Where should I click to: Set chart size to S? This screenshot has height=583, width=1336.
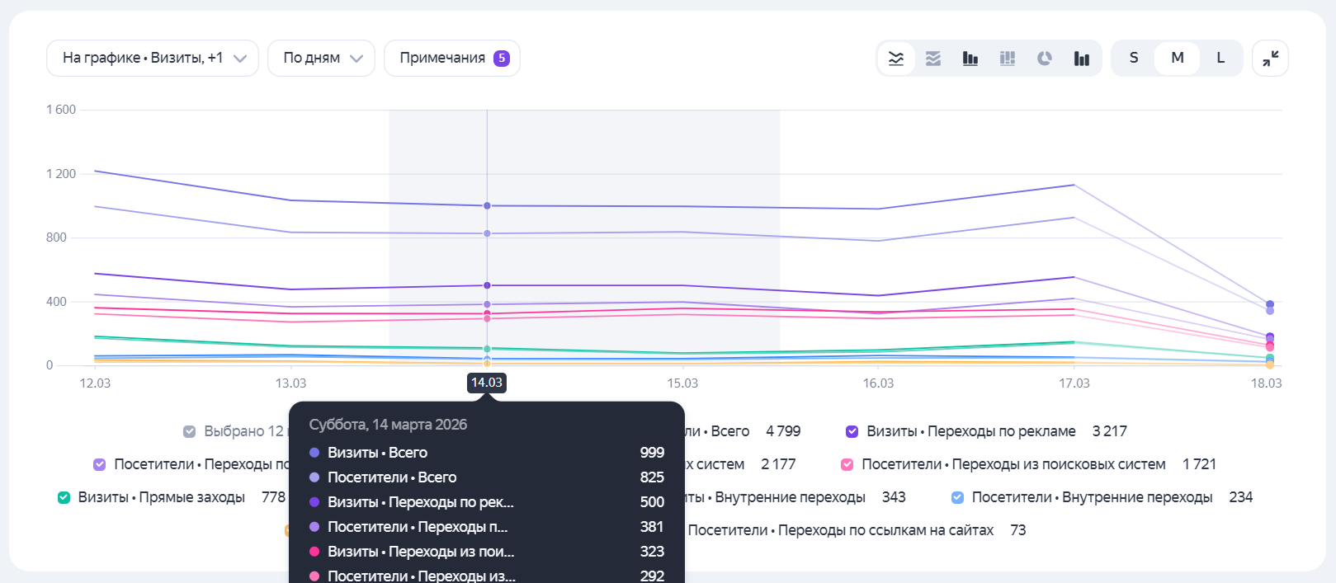pyautogui.click(x=1134, y=59)
